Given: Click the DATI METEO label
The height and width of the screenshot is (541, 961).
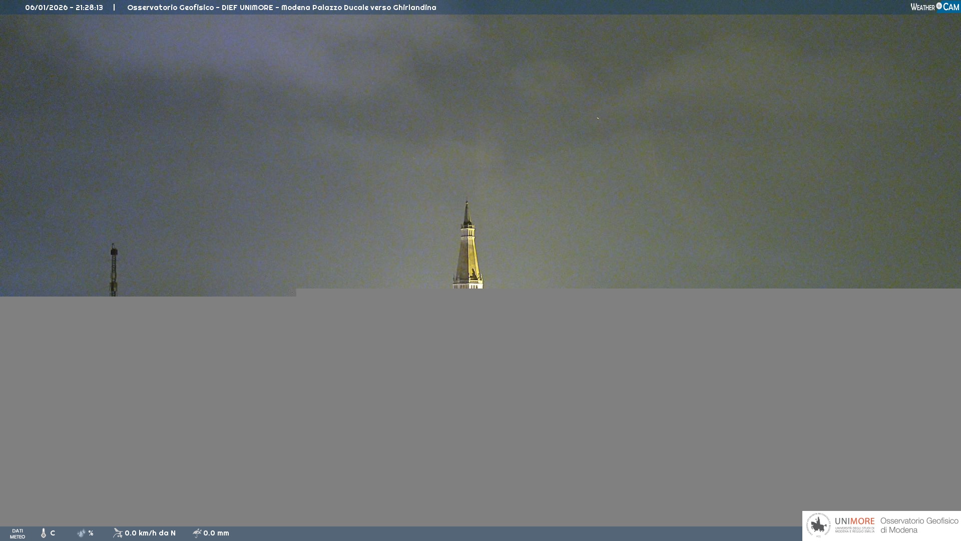Looking at the screenshot, I should [18, 533].
